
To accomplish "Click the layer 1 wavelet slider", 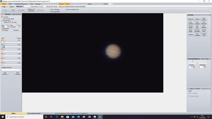I will click(x=11, y=42).
